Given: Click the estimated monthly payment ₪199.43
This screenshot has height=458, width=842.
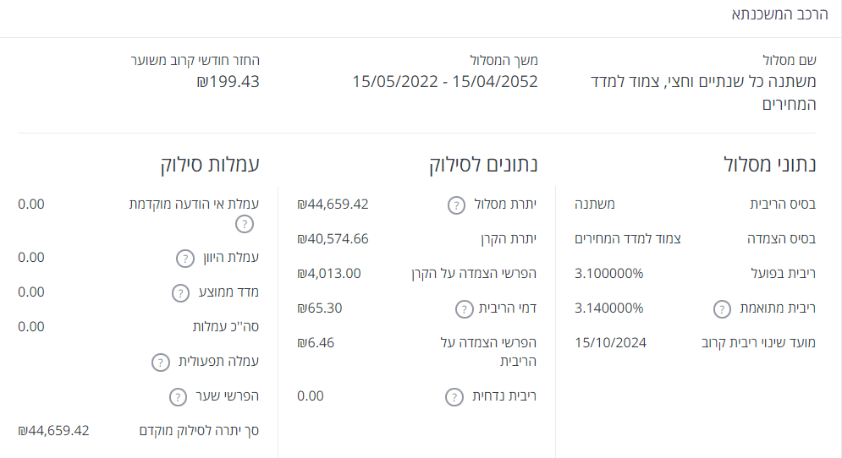Looking at the screenshot, I should 228,82.
